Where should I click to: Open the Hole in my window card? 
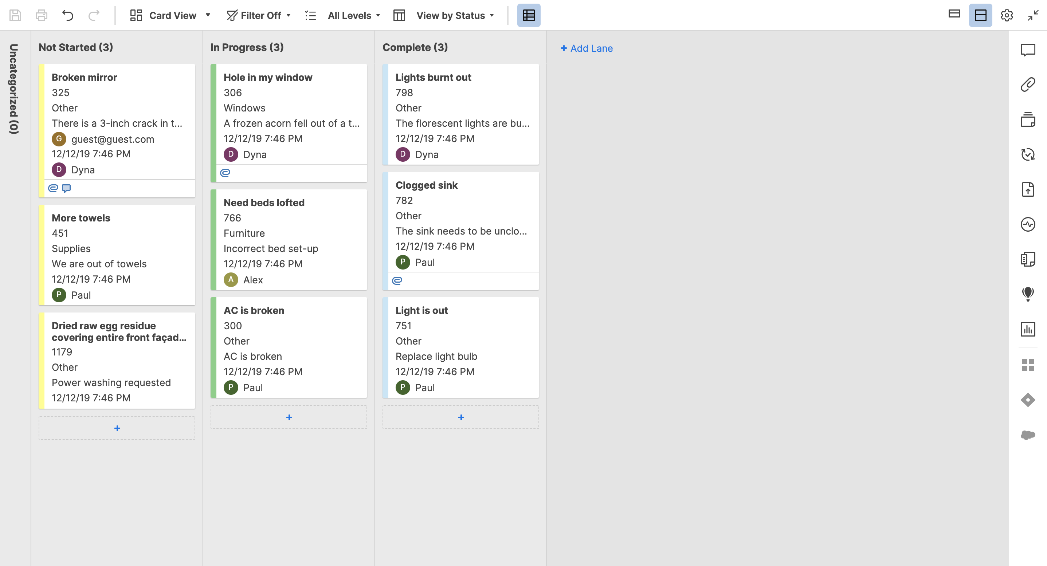[x=268, y=77]
